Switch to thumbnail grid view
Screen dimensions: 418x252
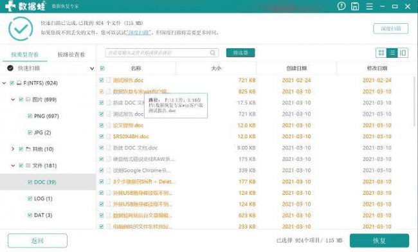381,53
